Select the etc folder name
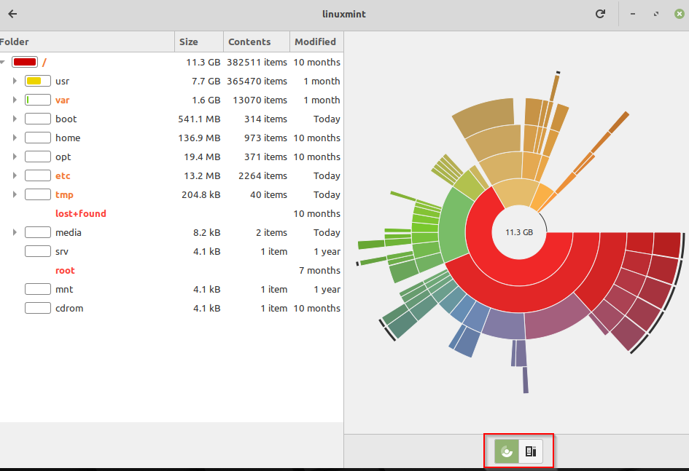 click(x=63, y=176)
